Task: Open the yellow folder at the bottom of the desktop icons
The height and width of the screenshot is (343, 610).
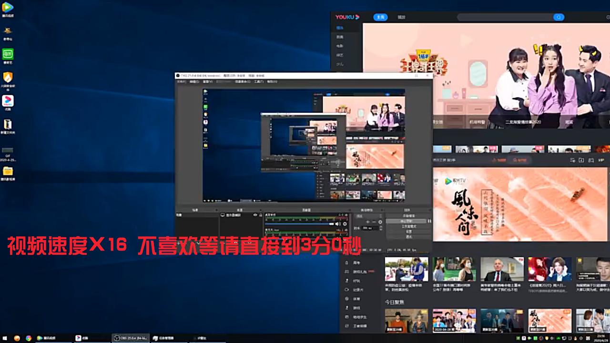Action: [x=8, y=173]
